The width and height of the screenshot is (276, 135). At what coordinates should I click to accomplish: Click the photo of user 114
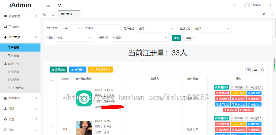(x=84, y=128)
